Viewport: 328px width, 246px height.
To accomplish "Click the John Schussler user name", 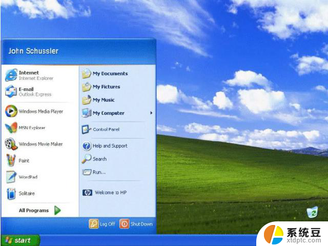I will click(33, 51).
